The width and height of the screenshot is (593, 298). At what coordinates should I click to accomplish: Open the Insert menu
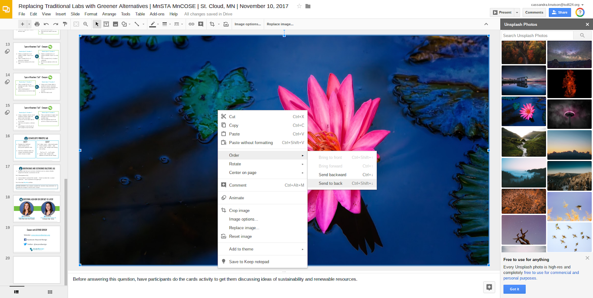(x=61, y=14)
